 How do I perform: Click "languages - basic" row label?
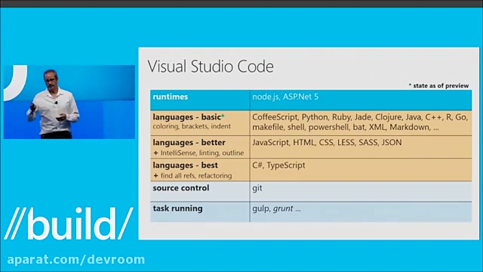point(188,117)
